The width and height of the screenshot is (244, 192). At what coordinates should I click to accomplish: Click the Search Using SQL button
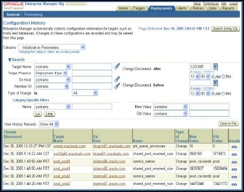tap(225, 29)
